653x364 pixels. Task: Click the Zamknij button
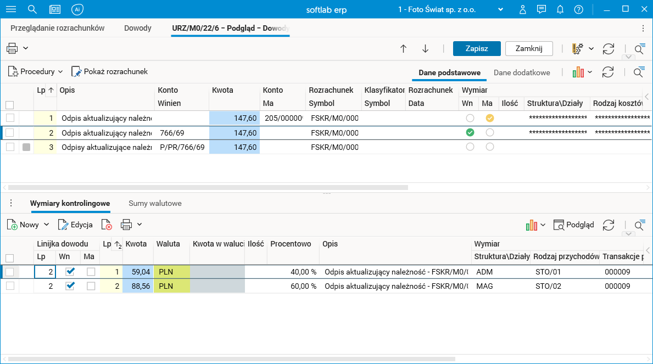coord(528,48)
